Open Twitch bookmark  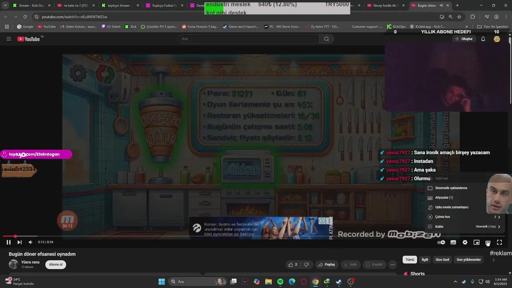pyautogui.click(x=111, y=27)
